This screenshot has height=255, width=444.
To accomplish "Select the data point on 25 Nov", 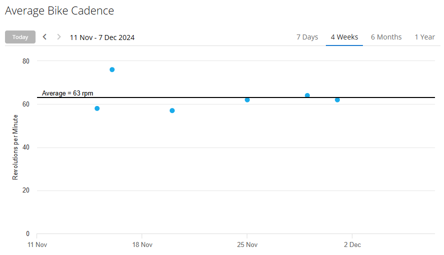I will pyautogui.click(x=247, y=100).
